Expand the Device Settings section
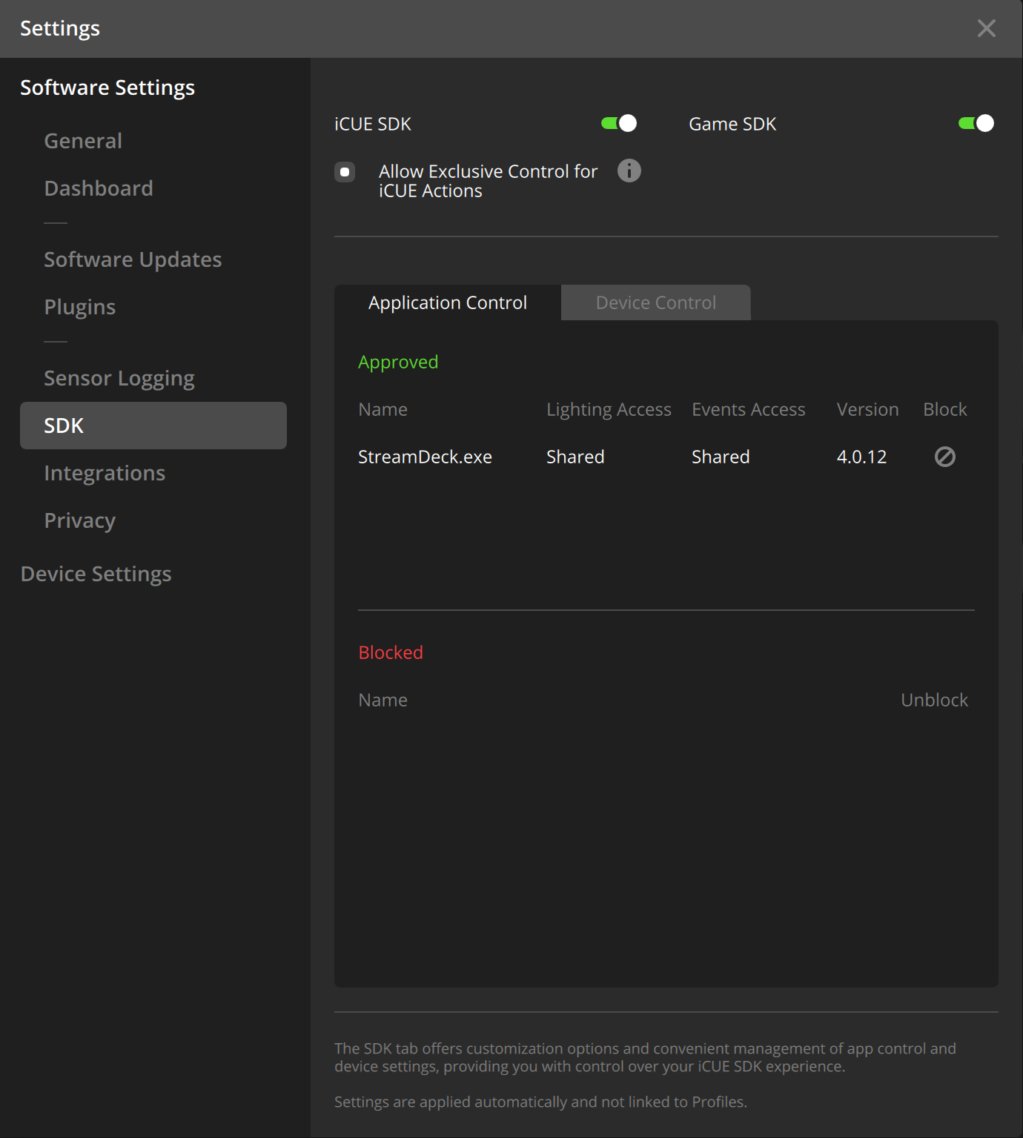 point(96,574)
